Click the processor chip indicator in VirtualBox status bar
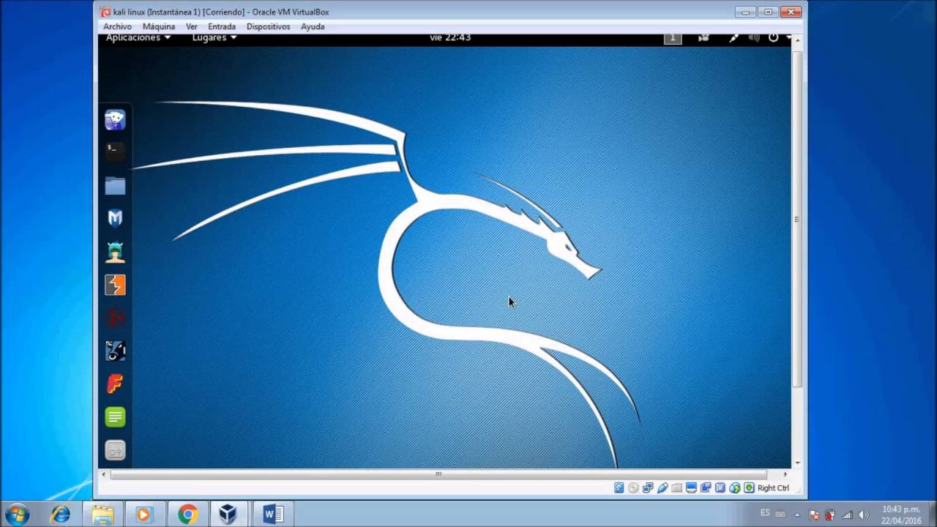Image resolution: width=937 pixels, height=527 pixels. point(720,487)
